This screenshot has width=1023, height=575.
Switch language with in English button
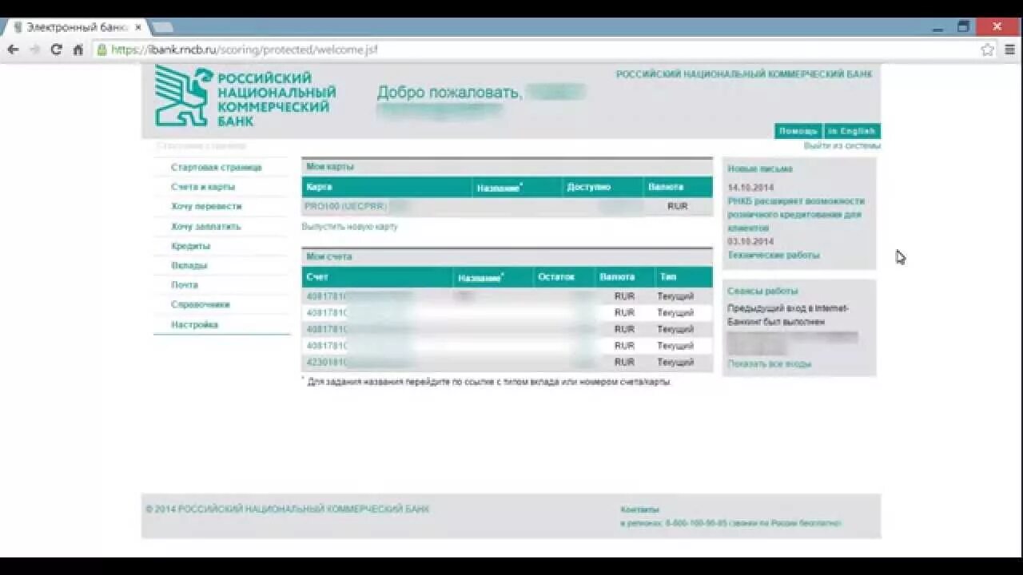pyautogui.click(x=851, y=131)
